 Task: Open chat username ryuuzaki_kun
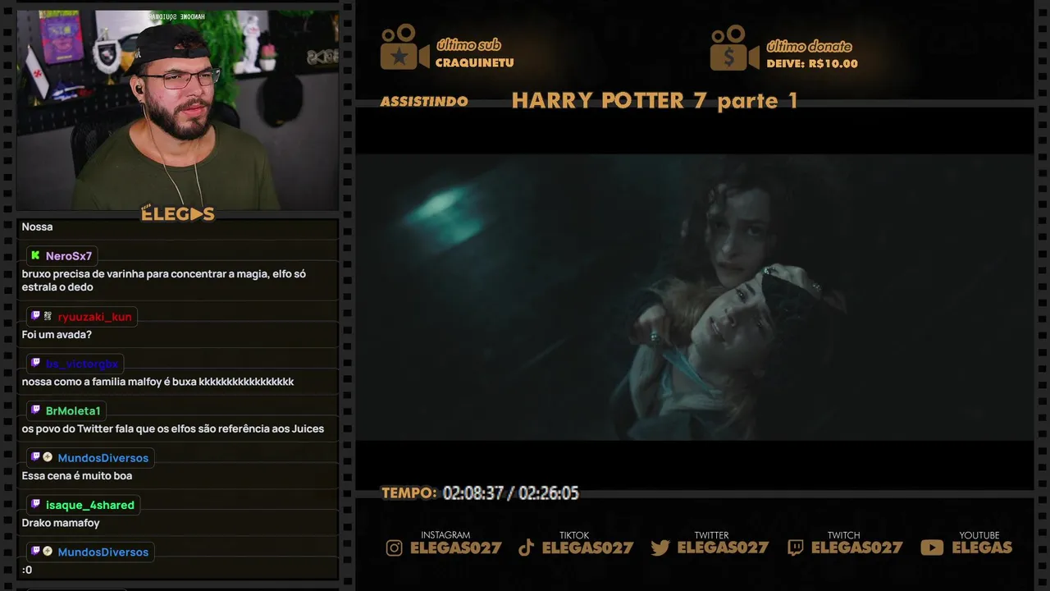[x=94, y=317]
